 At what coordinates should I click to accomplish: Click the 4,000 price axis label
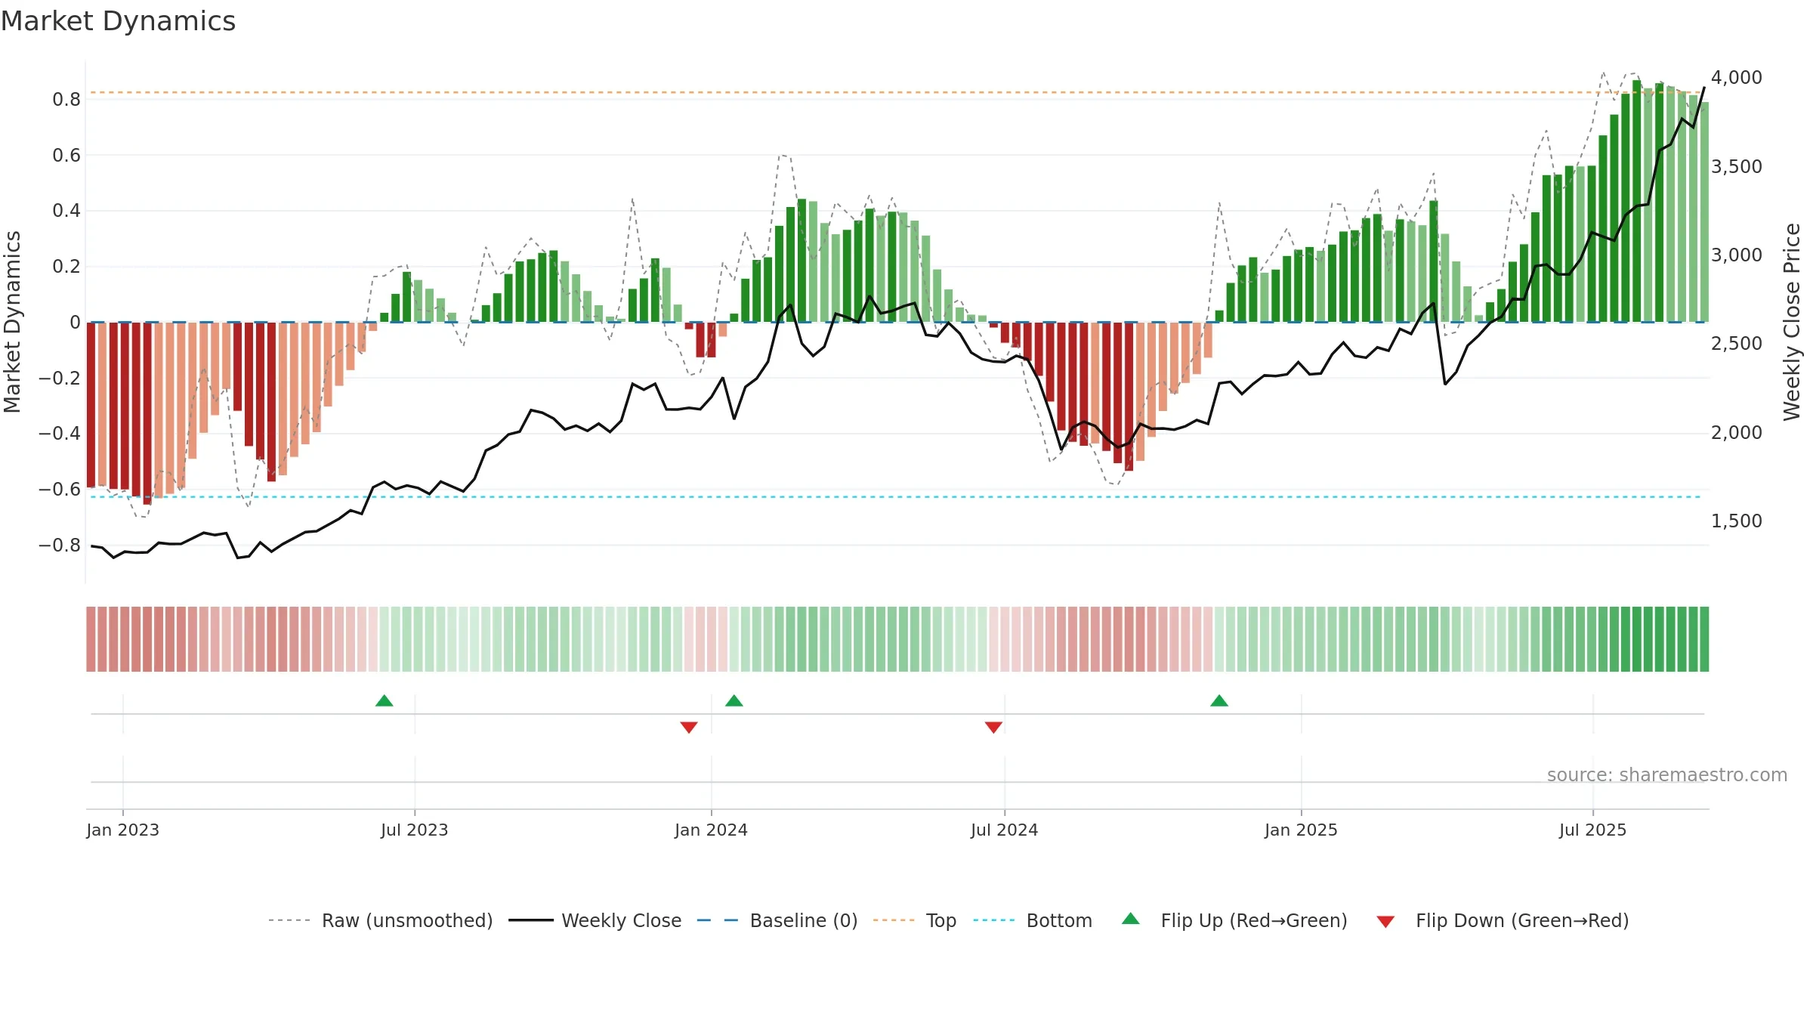tap(1737, 77)
